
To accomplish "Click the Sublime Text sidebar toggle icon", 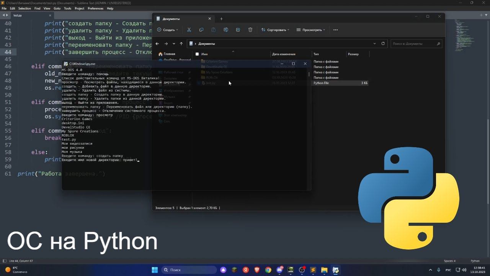I will tap(4, 261).
